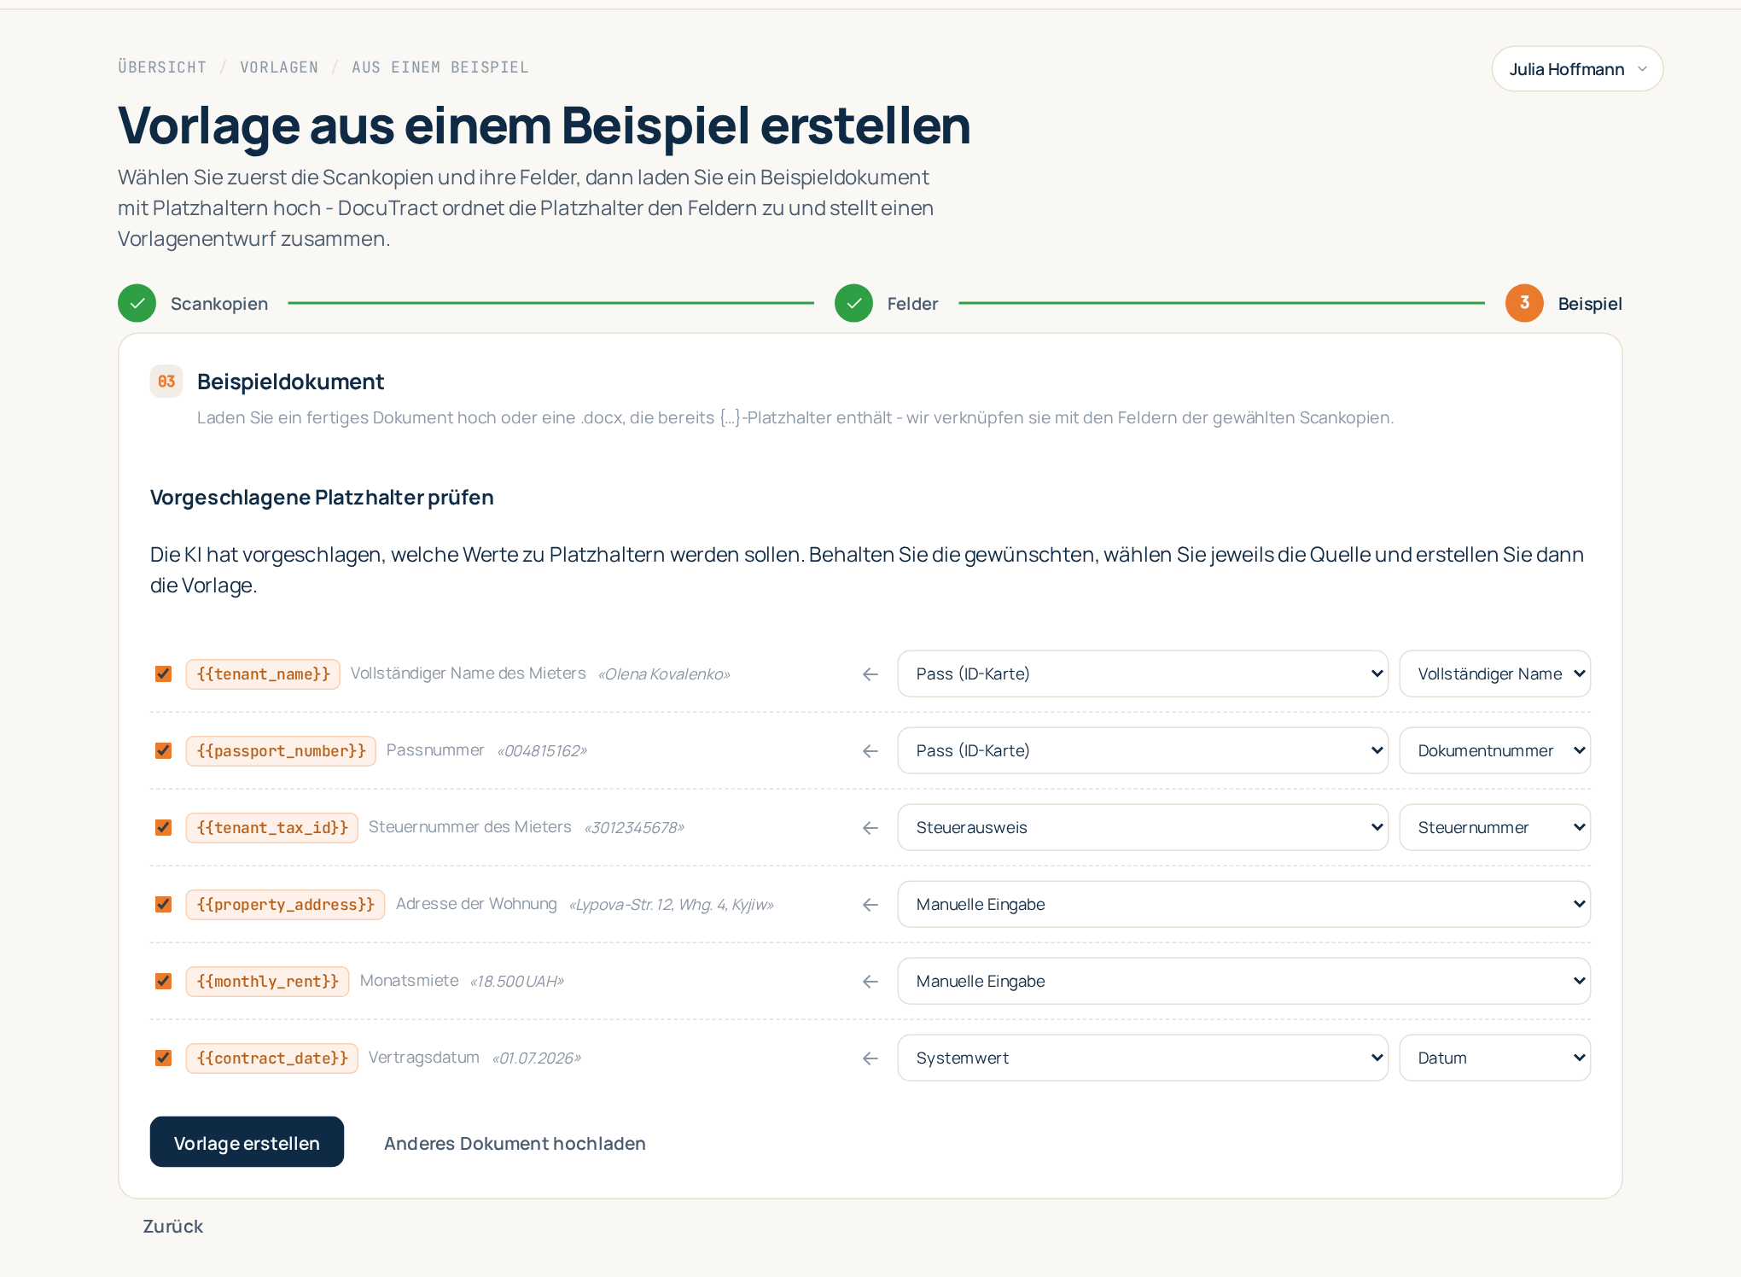Viewport: 1741px width, 1277px height.
Task: Select the Scankopien step label
Action: point(219,304)
